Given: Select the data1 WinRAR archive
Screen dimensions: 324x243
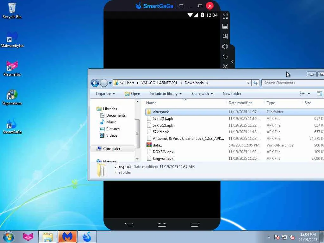Looking at the screenshot, I should click(x=234, y=145).
